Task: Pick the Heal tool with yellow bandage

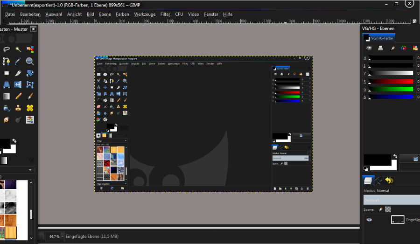Action: (30, 108)
